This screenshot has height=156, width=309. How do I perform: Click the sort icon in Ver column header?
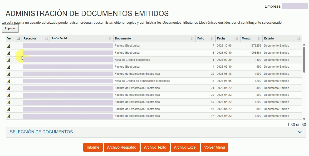point(19,39)
